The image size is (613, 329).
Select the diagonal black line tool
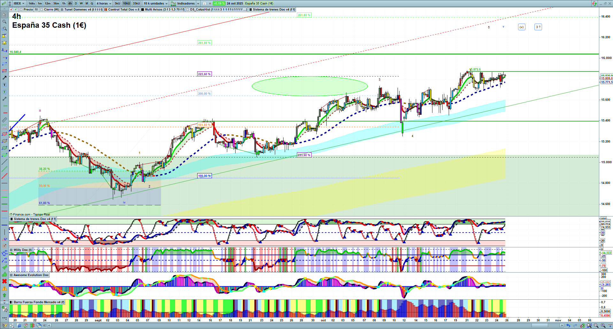[4, 162]
